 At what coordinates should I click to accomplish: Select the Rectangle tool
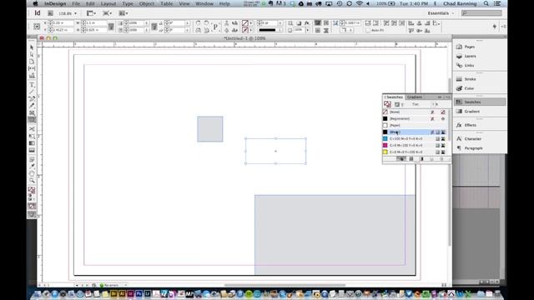[32, 120]
